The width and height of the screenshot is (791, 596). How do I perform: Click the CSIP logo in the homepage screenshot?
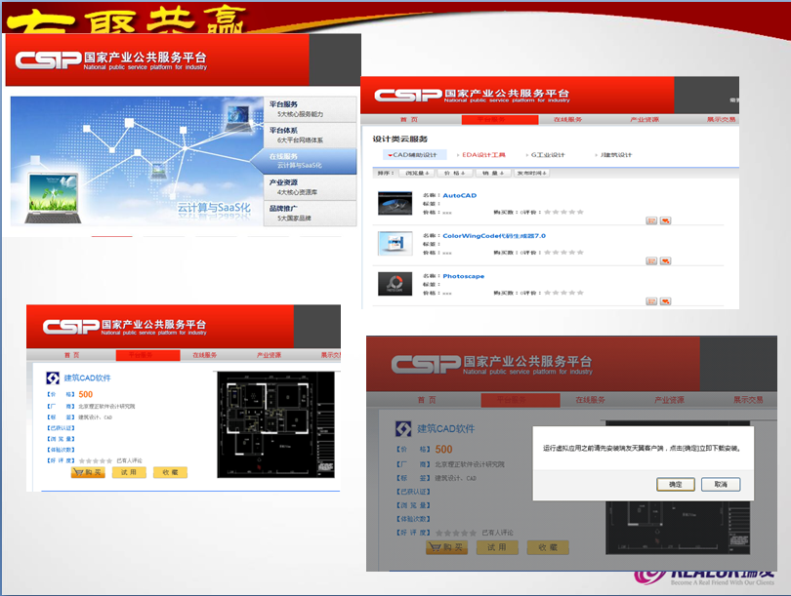click(54, 59)
